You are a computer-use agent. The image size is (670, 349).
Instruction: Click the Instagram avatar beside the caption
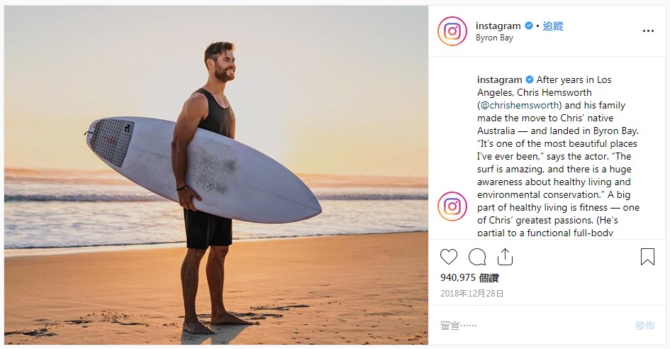coord(452,206)
